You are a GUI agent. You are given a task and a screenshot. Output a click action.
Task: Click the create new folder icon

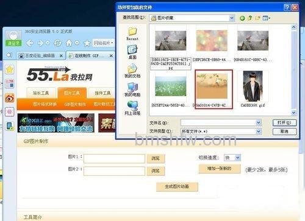coord(257,18)
